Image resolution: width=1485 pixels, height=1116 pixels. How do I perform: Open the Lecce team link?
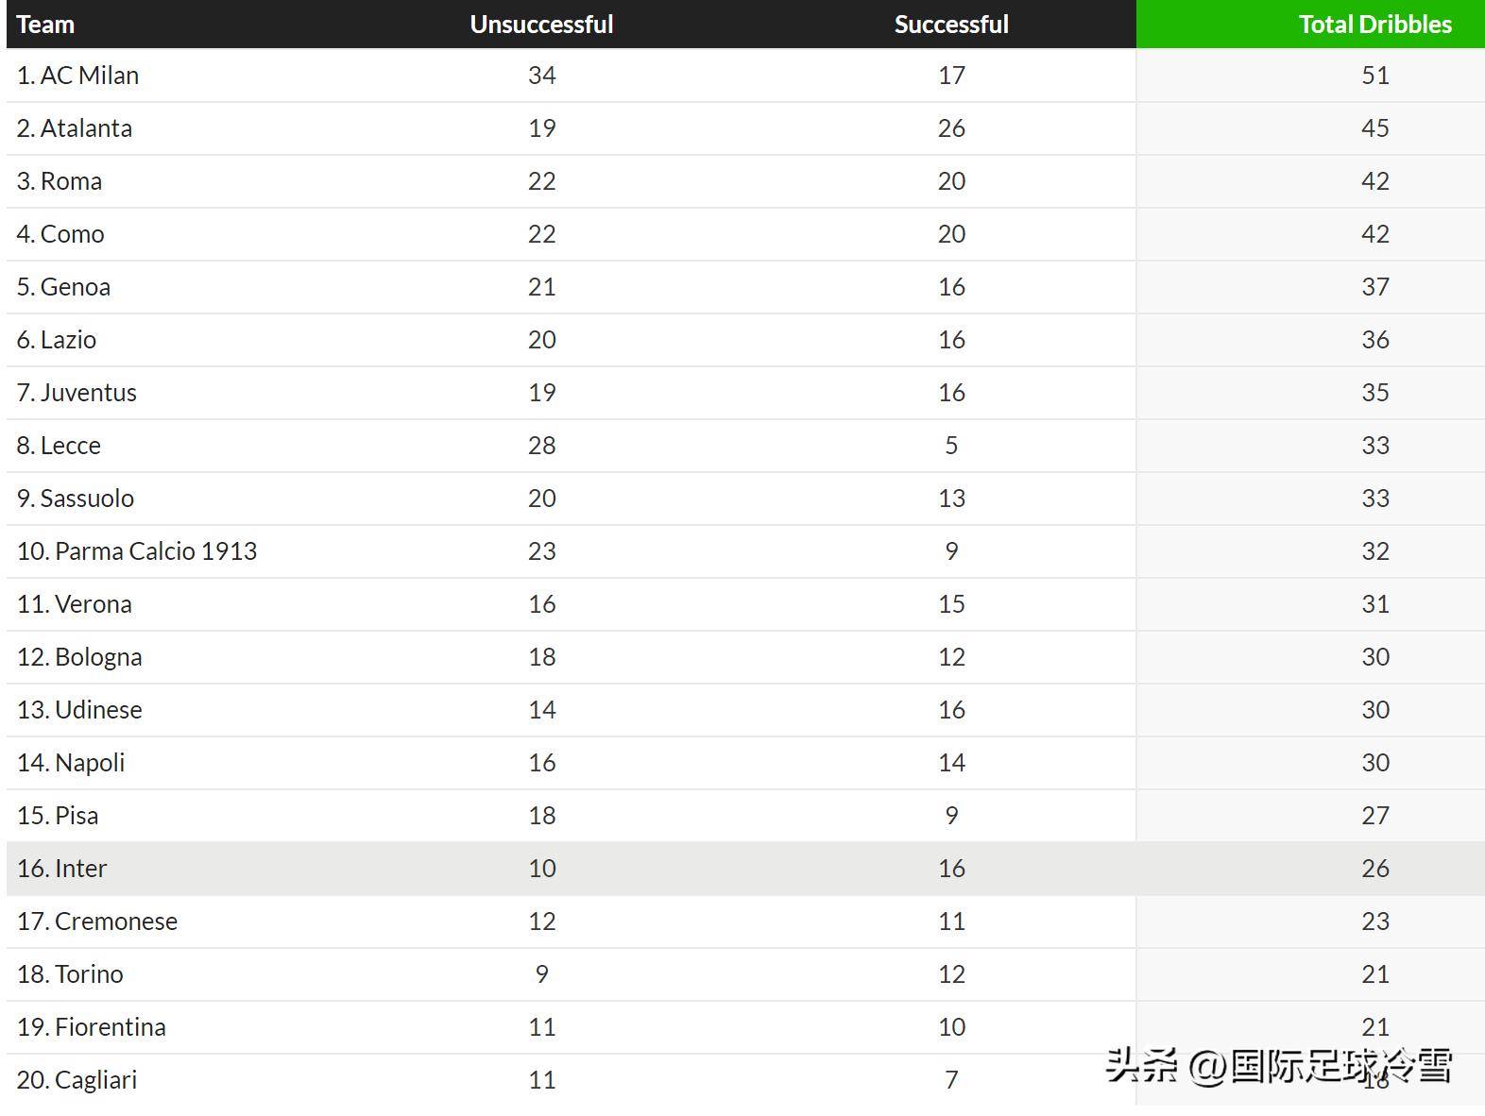point(70,446)
